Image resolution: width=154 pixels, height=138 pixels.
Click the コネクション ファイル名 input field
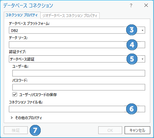77,109
